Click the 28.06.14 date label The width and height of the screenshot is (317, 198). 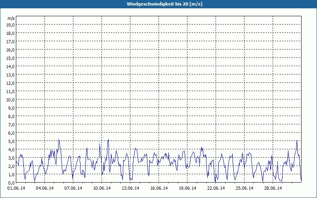273,188
